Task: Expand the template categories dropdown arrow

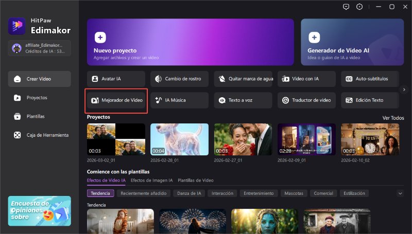Action: [x=400, y=193]
